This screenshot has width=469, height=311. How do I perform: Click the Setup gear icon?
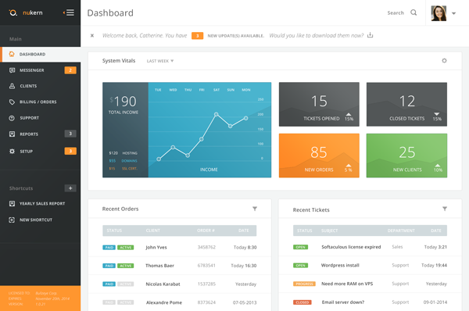coord(12,152)
